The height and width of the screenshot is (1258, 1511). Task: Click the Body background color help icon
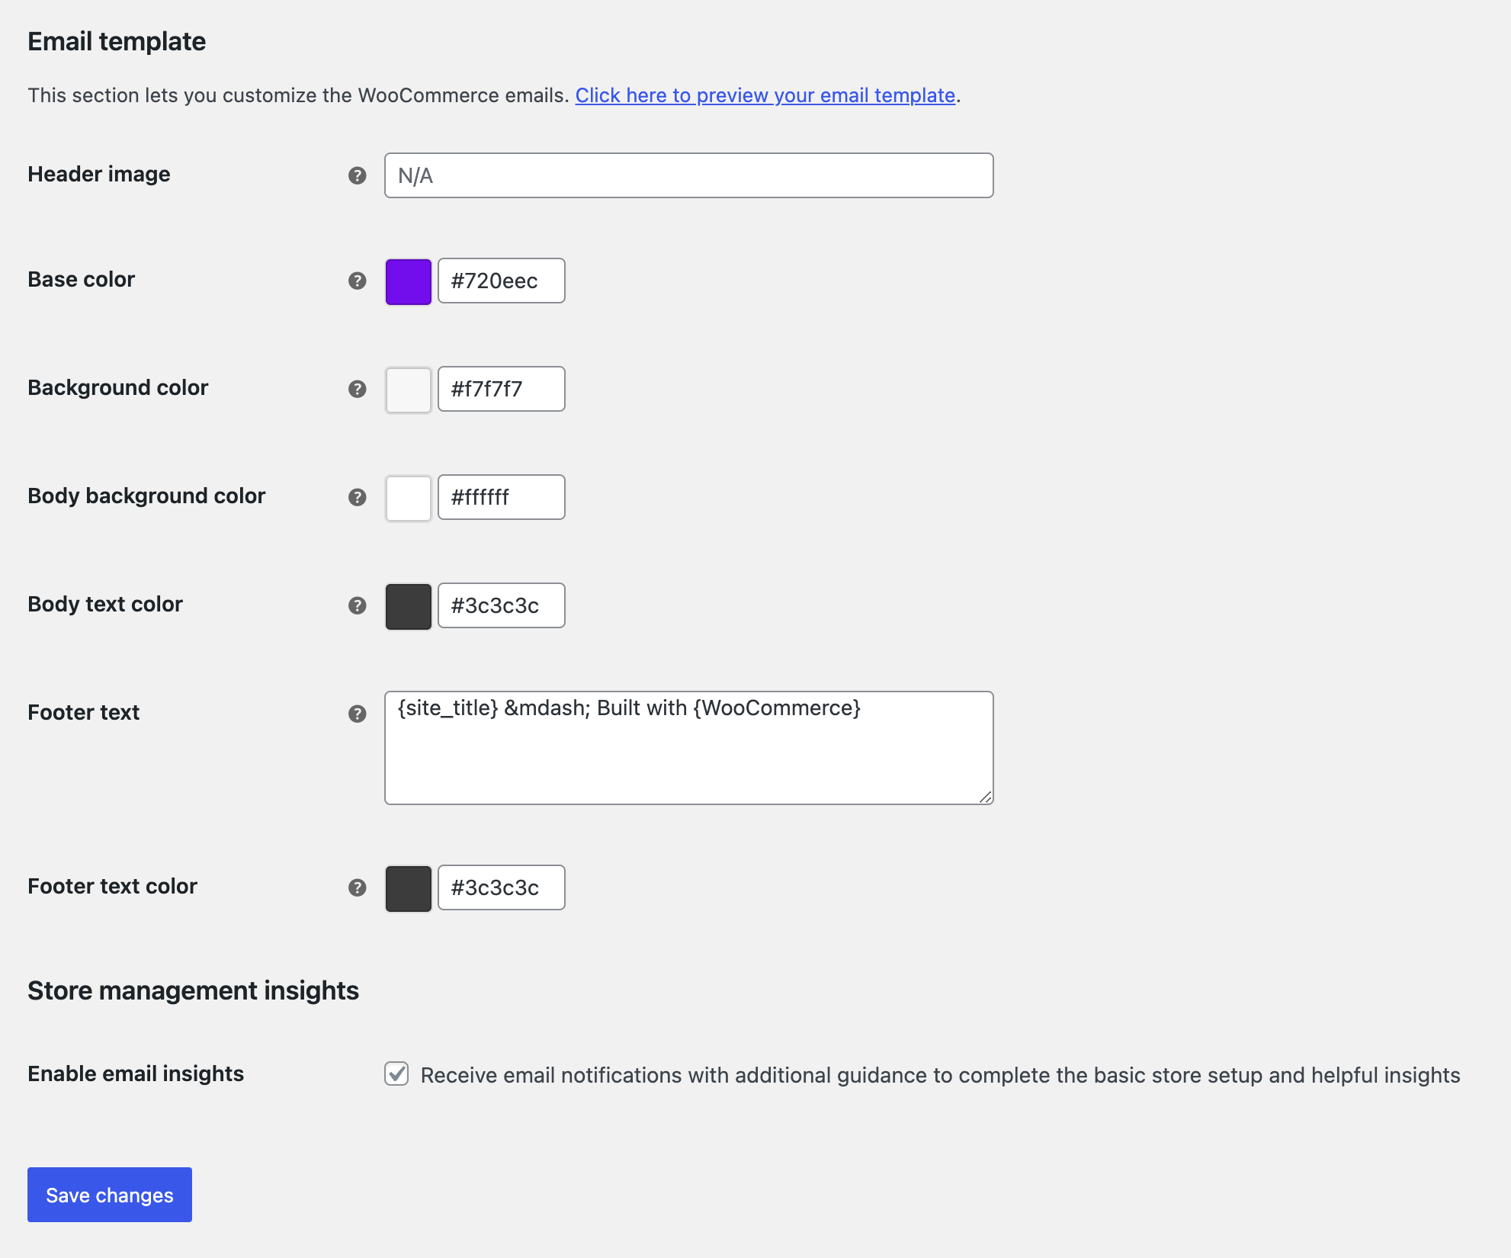click(356, 497)
